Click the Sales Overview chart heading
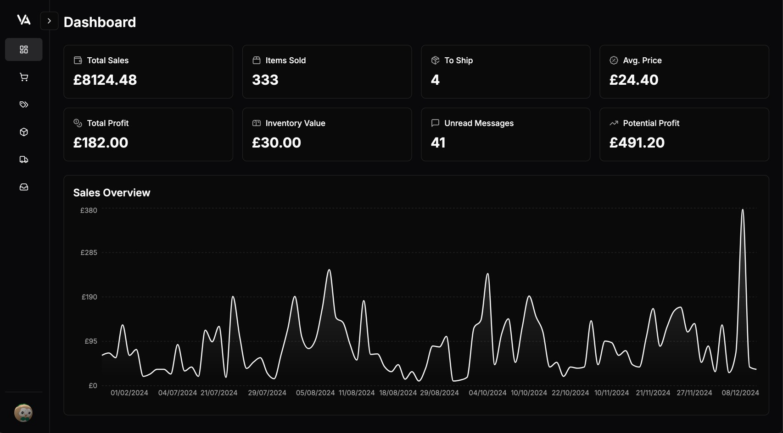The height and width of the screenshot is (433, 783). point(112,192)
